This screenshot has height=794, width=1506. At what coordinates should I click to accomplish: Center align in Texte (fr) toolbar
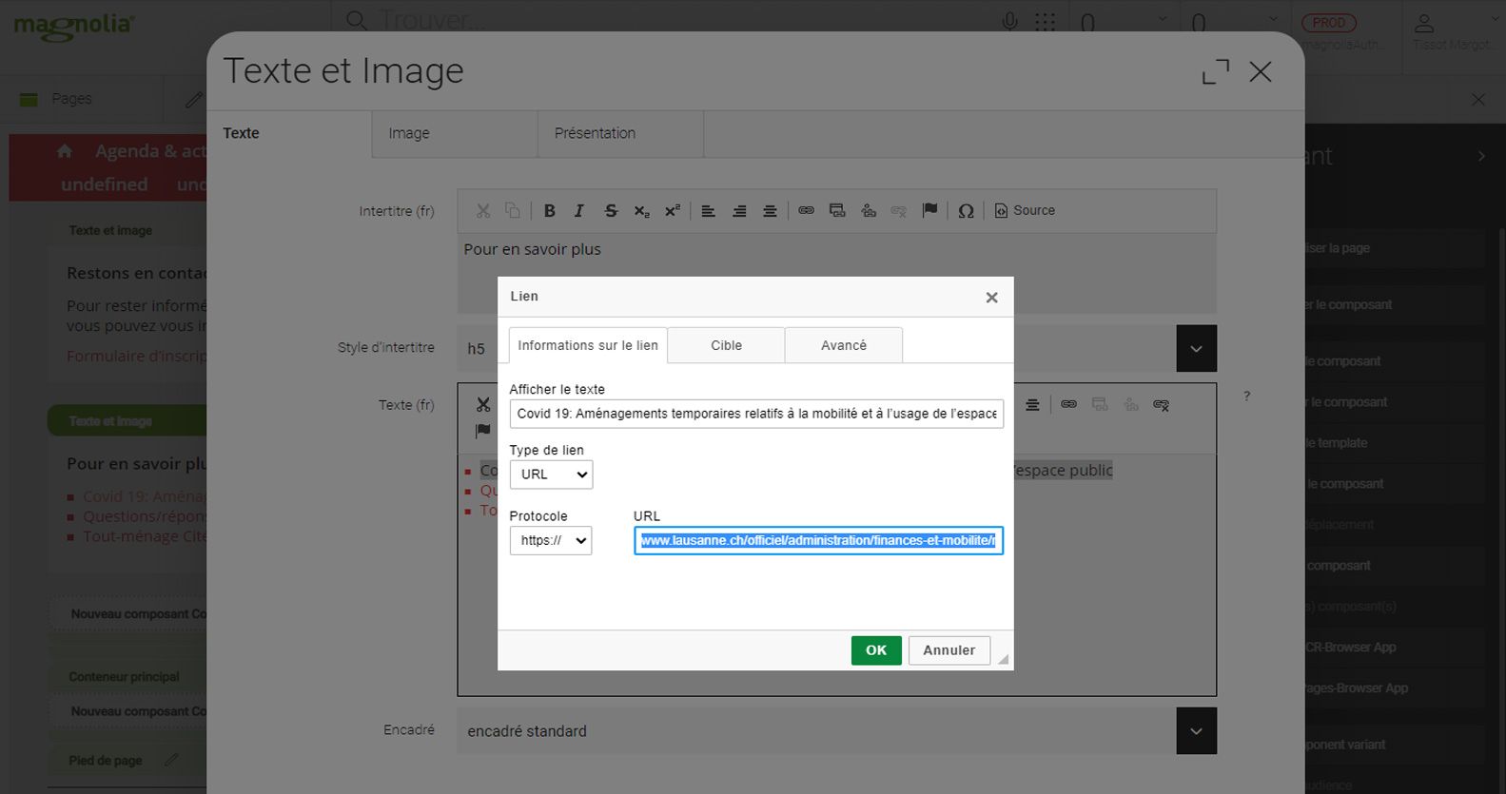(x=1032, y=405)
